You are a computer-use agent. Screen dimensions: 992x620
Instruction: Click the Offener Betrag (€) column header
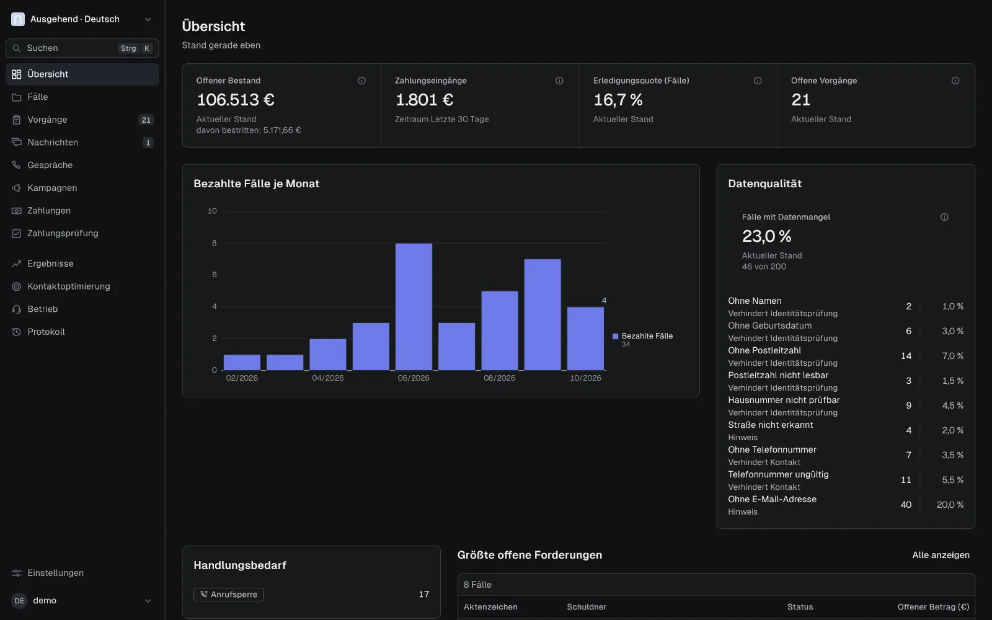click(933, 607)
